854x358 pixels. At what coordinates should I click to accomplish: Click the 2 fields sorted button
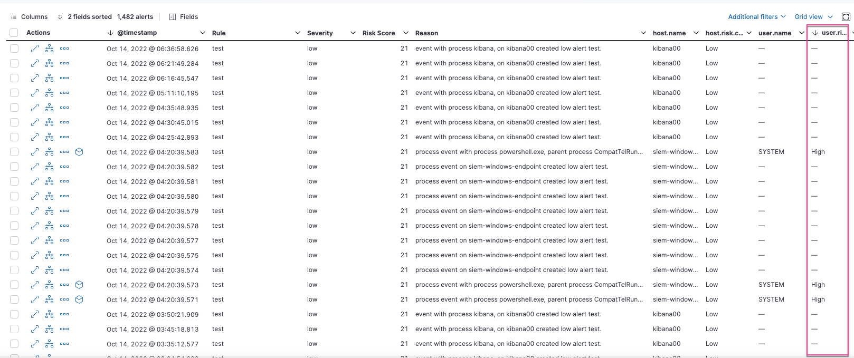click(84, 17)
